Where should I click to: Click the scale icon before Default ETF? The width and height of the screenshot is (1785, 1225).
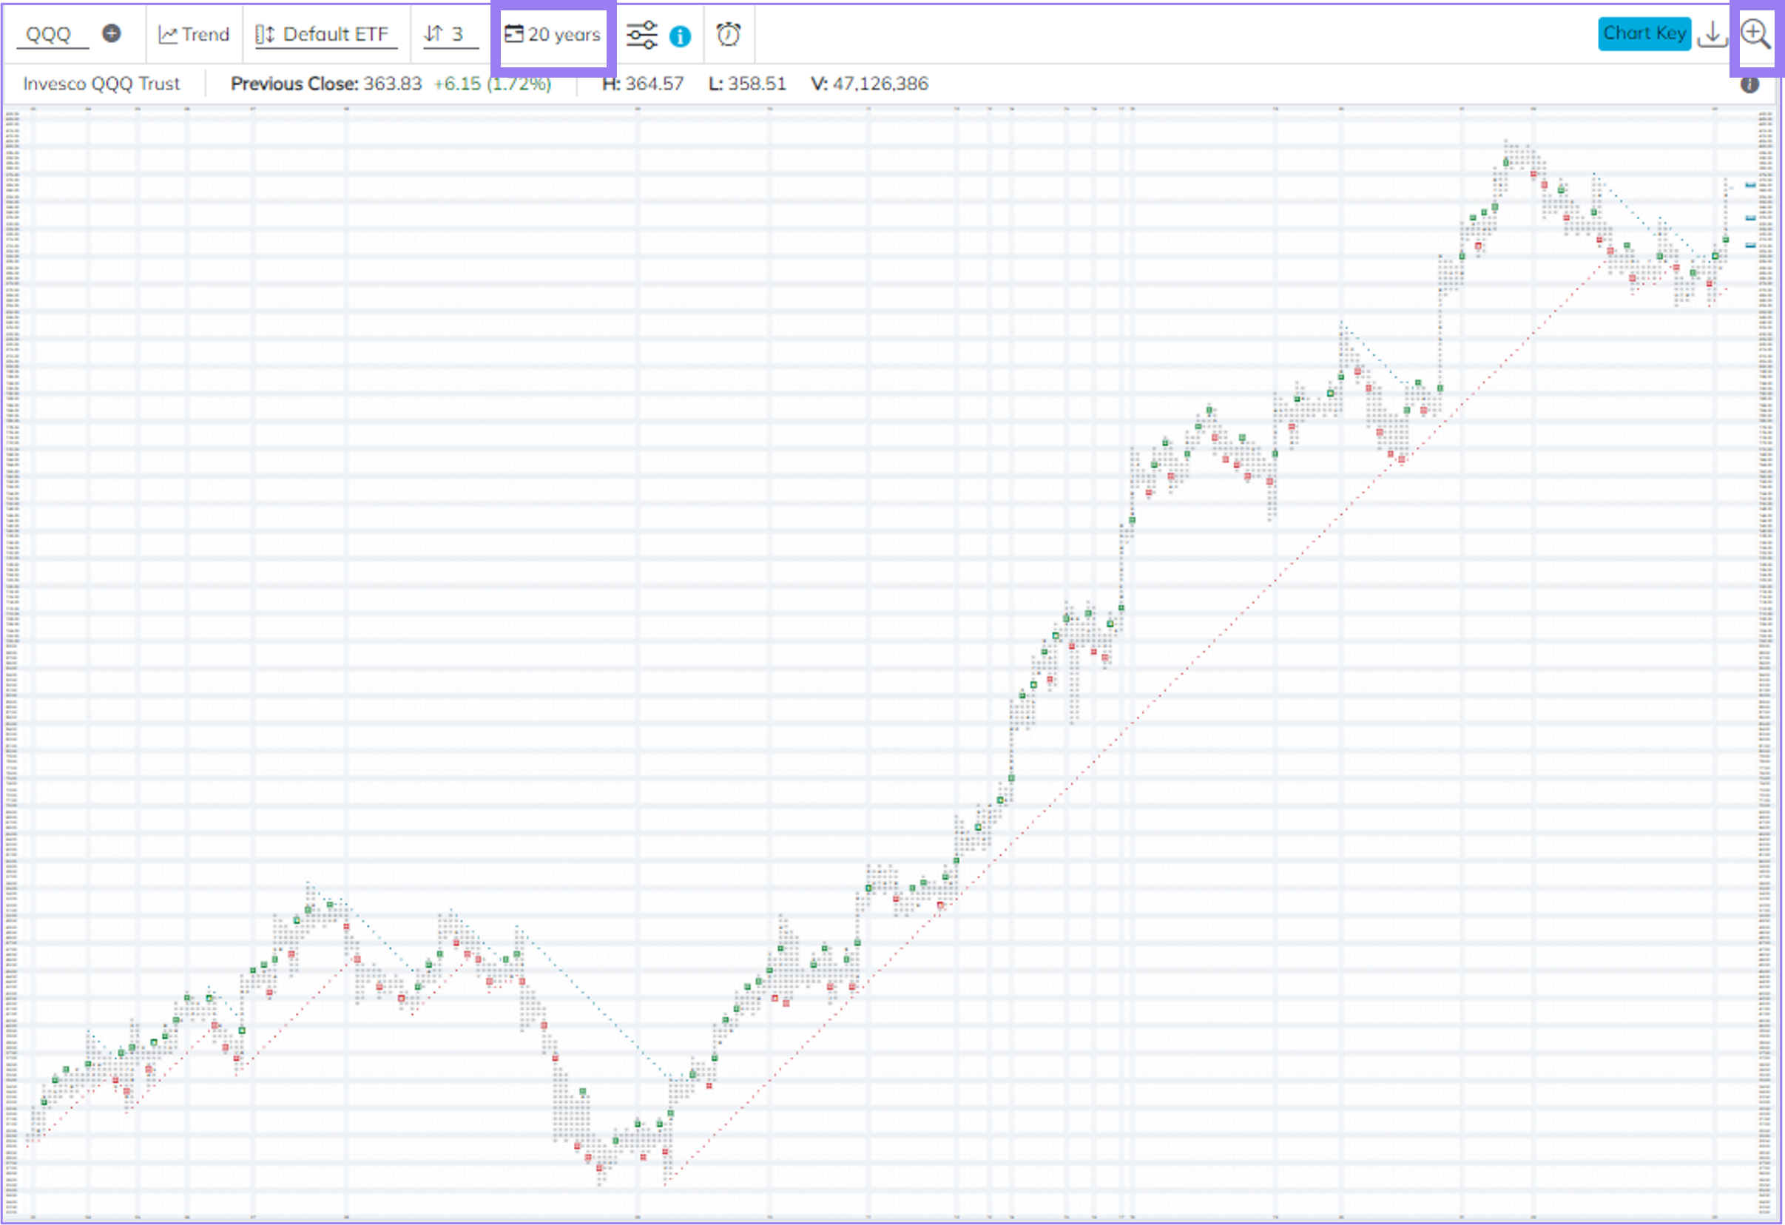coord(265,35)
